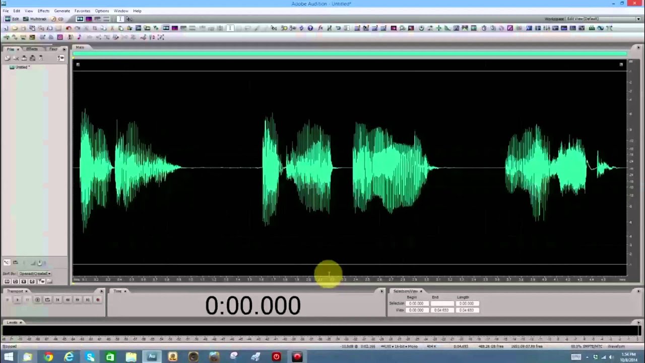Screen dimensions: 645x363
Task: Open Google Chrome from taskbar
Action: coord(48,357)
